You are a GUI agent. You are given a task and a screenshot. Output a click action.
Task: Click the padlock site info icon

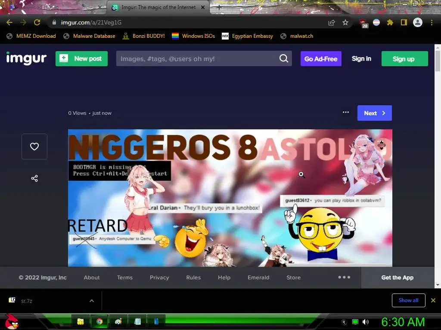[x=54, y=22]
